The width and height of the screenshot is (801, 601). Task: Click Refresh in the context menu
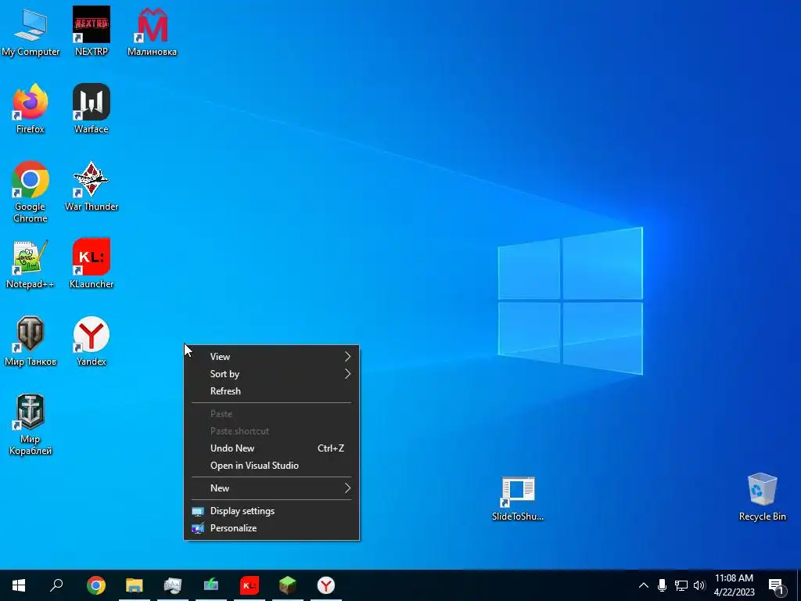pyautogui.click(x=271, y=391)
